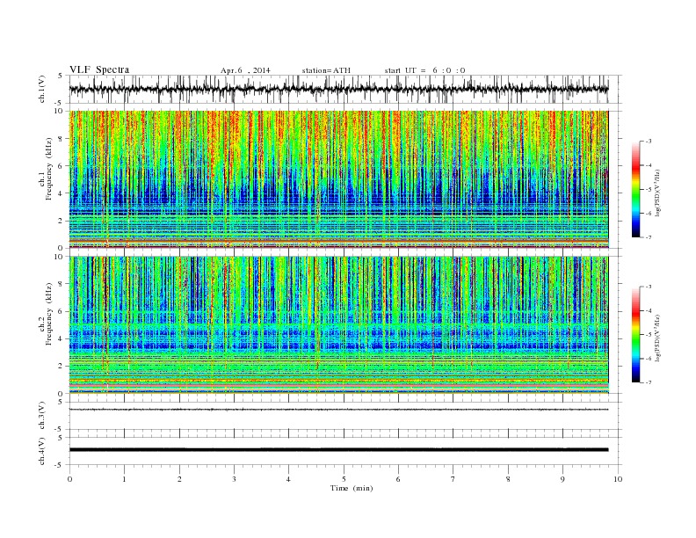The image size is (696, 538).
Task: Click the ch.3 flat voltage trace
Action: pyautogui.click(x=339, y=410)
